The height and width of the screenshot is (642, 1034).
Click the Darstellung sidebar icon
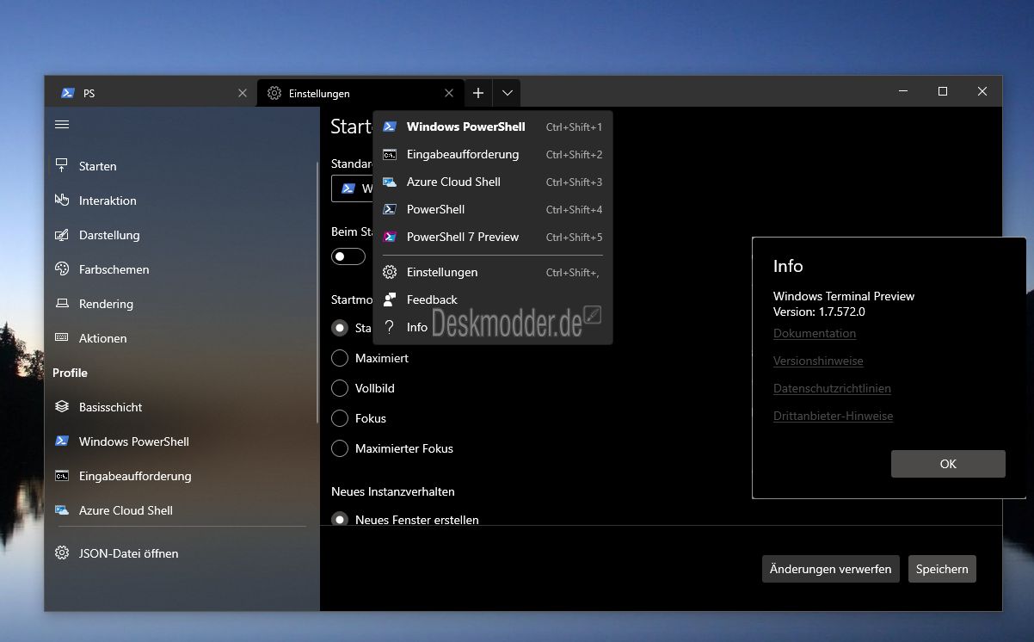tap(62, 234)
